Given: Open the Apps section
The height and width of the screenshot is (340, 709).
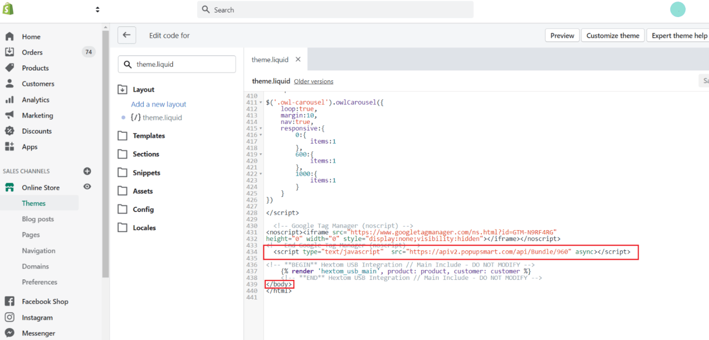Looking at the screenshot, I should pos(30,147).
